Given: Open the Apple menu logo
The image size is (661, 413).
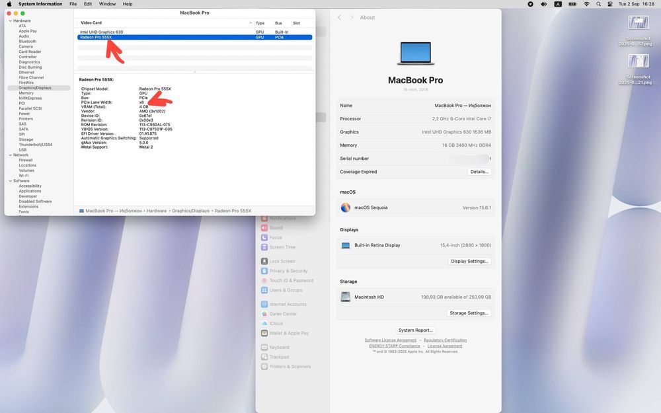Looking at the screenshot, I should pyautogui.click(x=9, y=4).
